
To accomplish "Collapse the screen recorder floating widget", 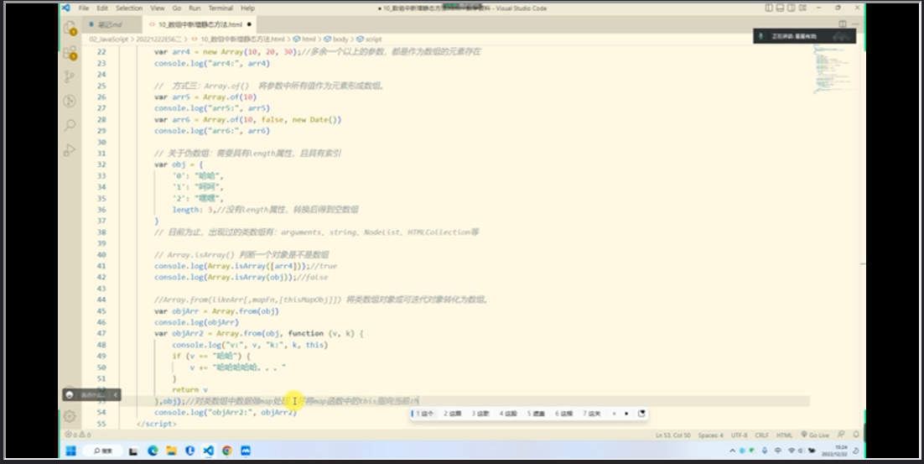I will (116, 394).
